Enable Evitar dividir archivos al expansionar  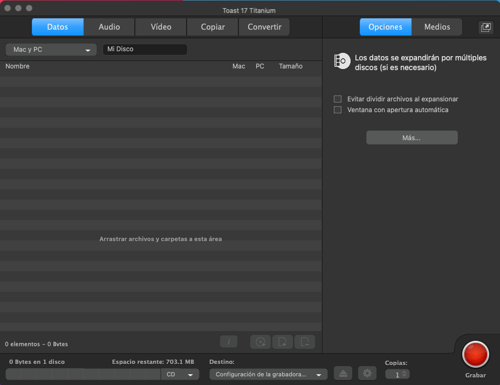pos(338,99)
